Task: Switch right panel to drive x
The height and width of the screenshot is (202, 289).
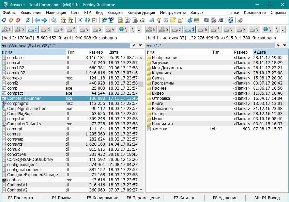Action: pos(241,30)
